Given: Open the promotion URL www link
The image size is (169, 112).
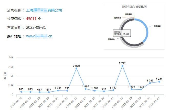Looking at the screenshot, I should [x=39, y=36].
